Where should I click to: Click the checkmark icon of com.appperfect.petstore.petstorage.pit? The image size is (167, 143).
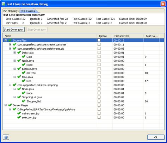coord(14,49)
